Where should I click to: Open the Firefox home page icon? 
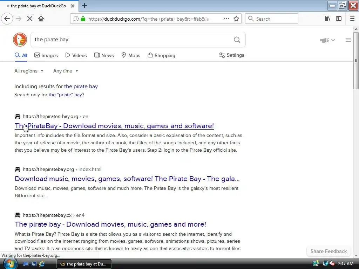(x=41, y=19)
